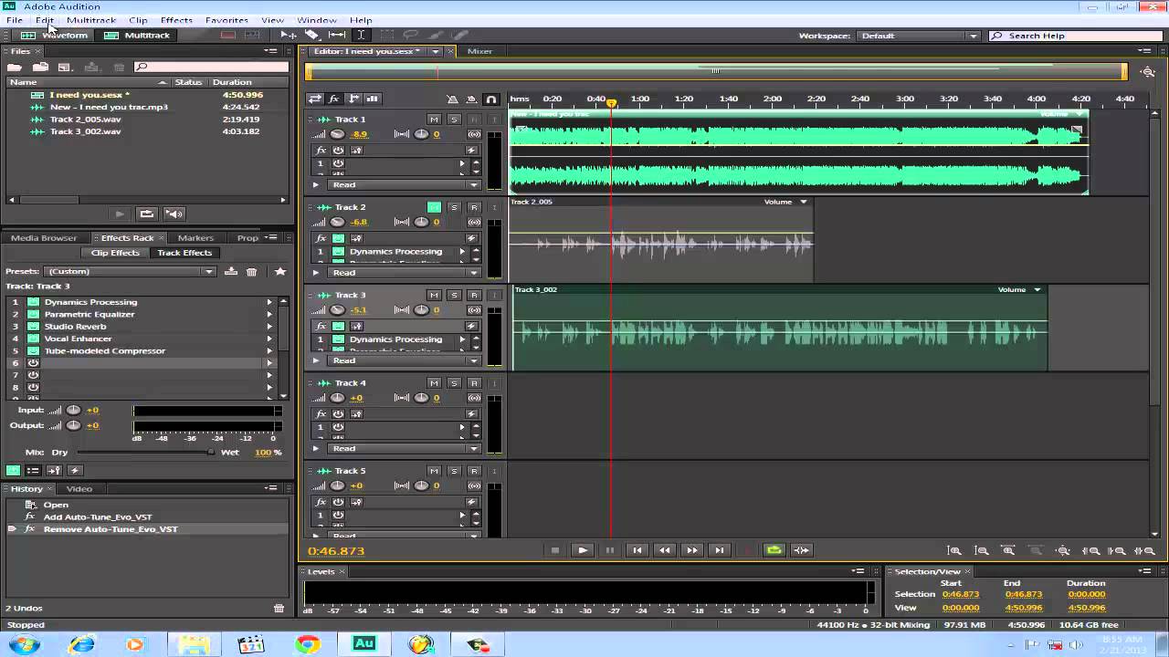
Task: Toggle metronome icon above the tracks
Action: pos(452,99)
